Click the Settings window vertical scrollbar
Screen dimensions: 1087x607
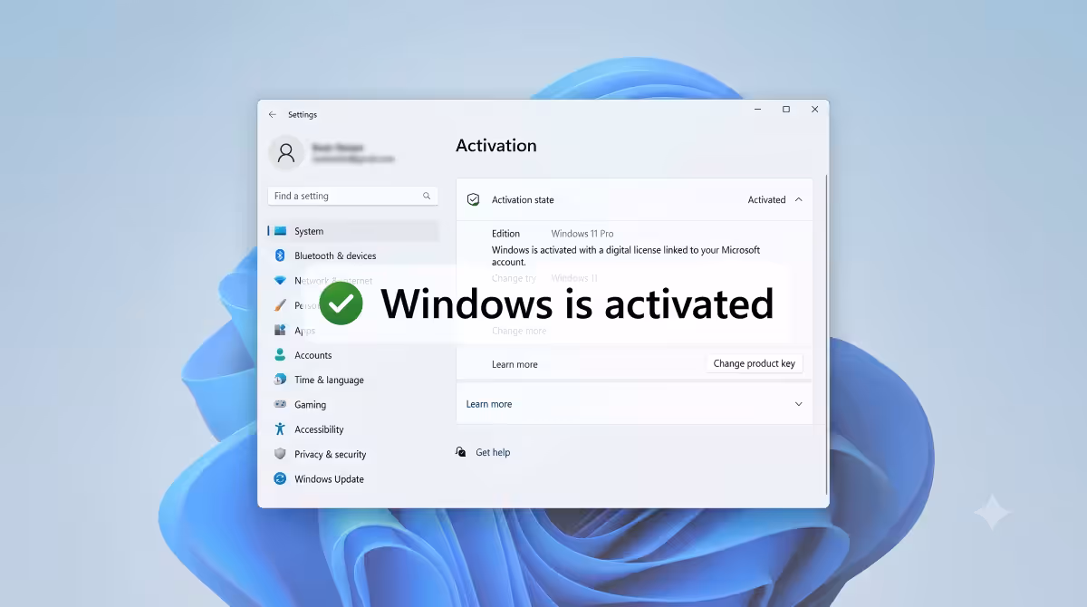tap(826, 333)
